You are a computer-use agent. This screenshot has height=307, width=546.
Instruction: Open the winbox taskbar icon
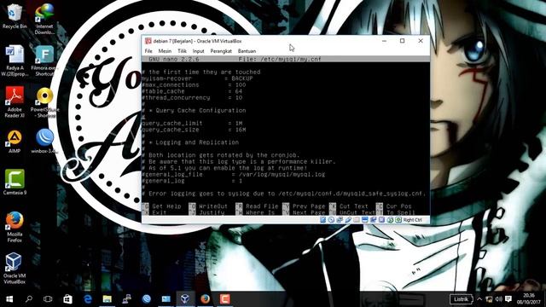pos(146,299)
